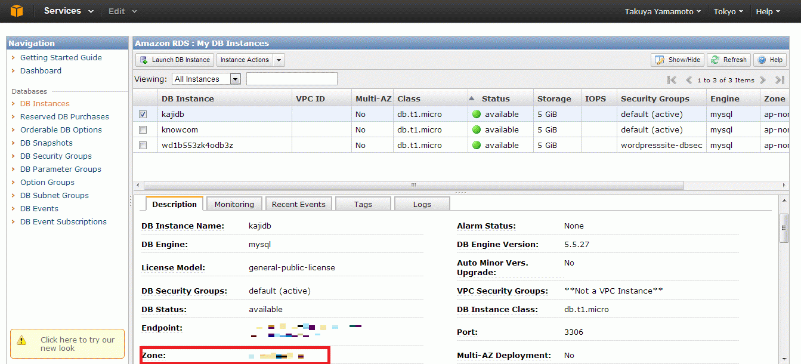The image size is (801, 364).
Task: Sort by the DB Instance column header
Action: pos(224,98)
